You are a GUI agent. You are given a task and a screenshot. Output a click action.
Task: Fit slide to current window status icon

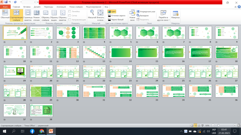click(239, 126)
